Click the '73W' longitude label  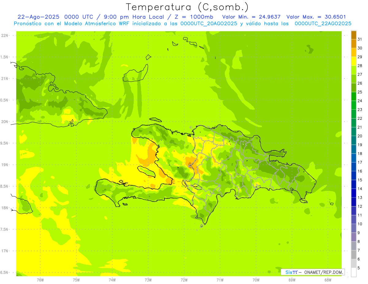pos(148,280)
